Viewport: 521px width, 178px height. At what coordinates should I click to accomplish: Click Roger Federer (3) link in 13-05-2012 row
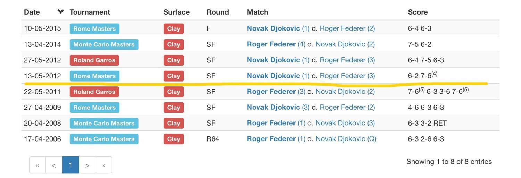pos(347,76)
